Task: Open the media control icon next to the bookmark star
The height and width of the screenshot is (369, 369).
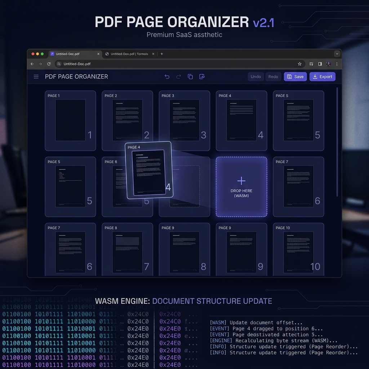Action: [x=311, y=64]
